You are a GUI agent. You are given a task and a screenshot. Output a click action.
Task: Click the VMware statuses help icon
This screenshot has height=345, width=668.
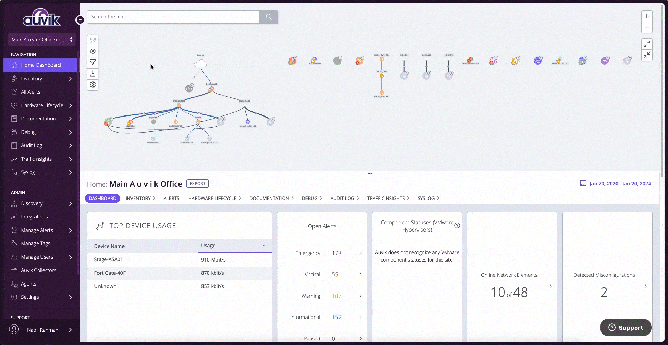(457, 225)
